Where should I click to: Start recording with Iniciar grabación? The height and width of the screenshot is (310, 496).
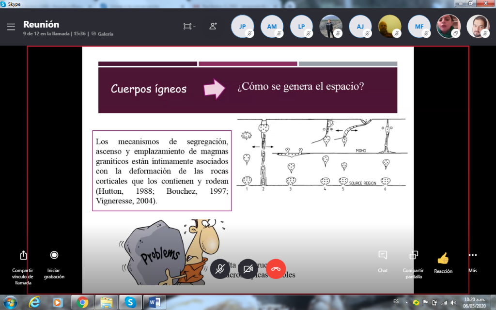click(x=54, y=255)
